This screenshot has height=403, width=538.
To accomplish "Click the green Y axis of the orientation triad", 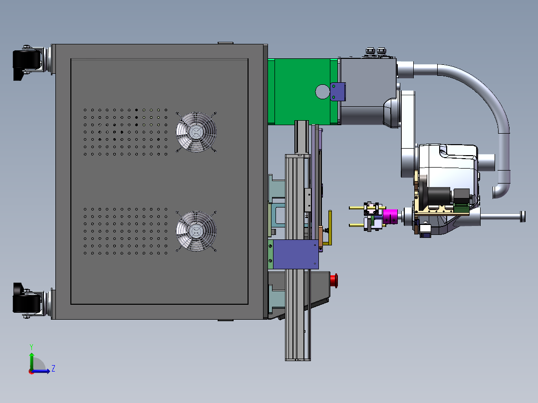I will tap(31, 361).
